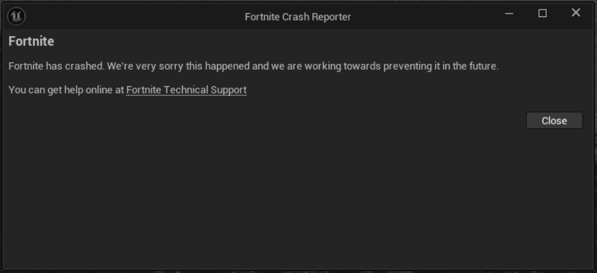Screen dimensions: 597x273
Task: Click the Close button in the dialog
Action: 554,121
